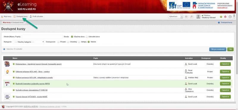238x110 pixels.
Task: Choose the Veřejný availability radio button
Action: point(79,42)
